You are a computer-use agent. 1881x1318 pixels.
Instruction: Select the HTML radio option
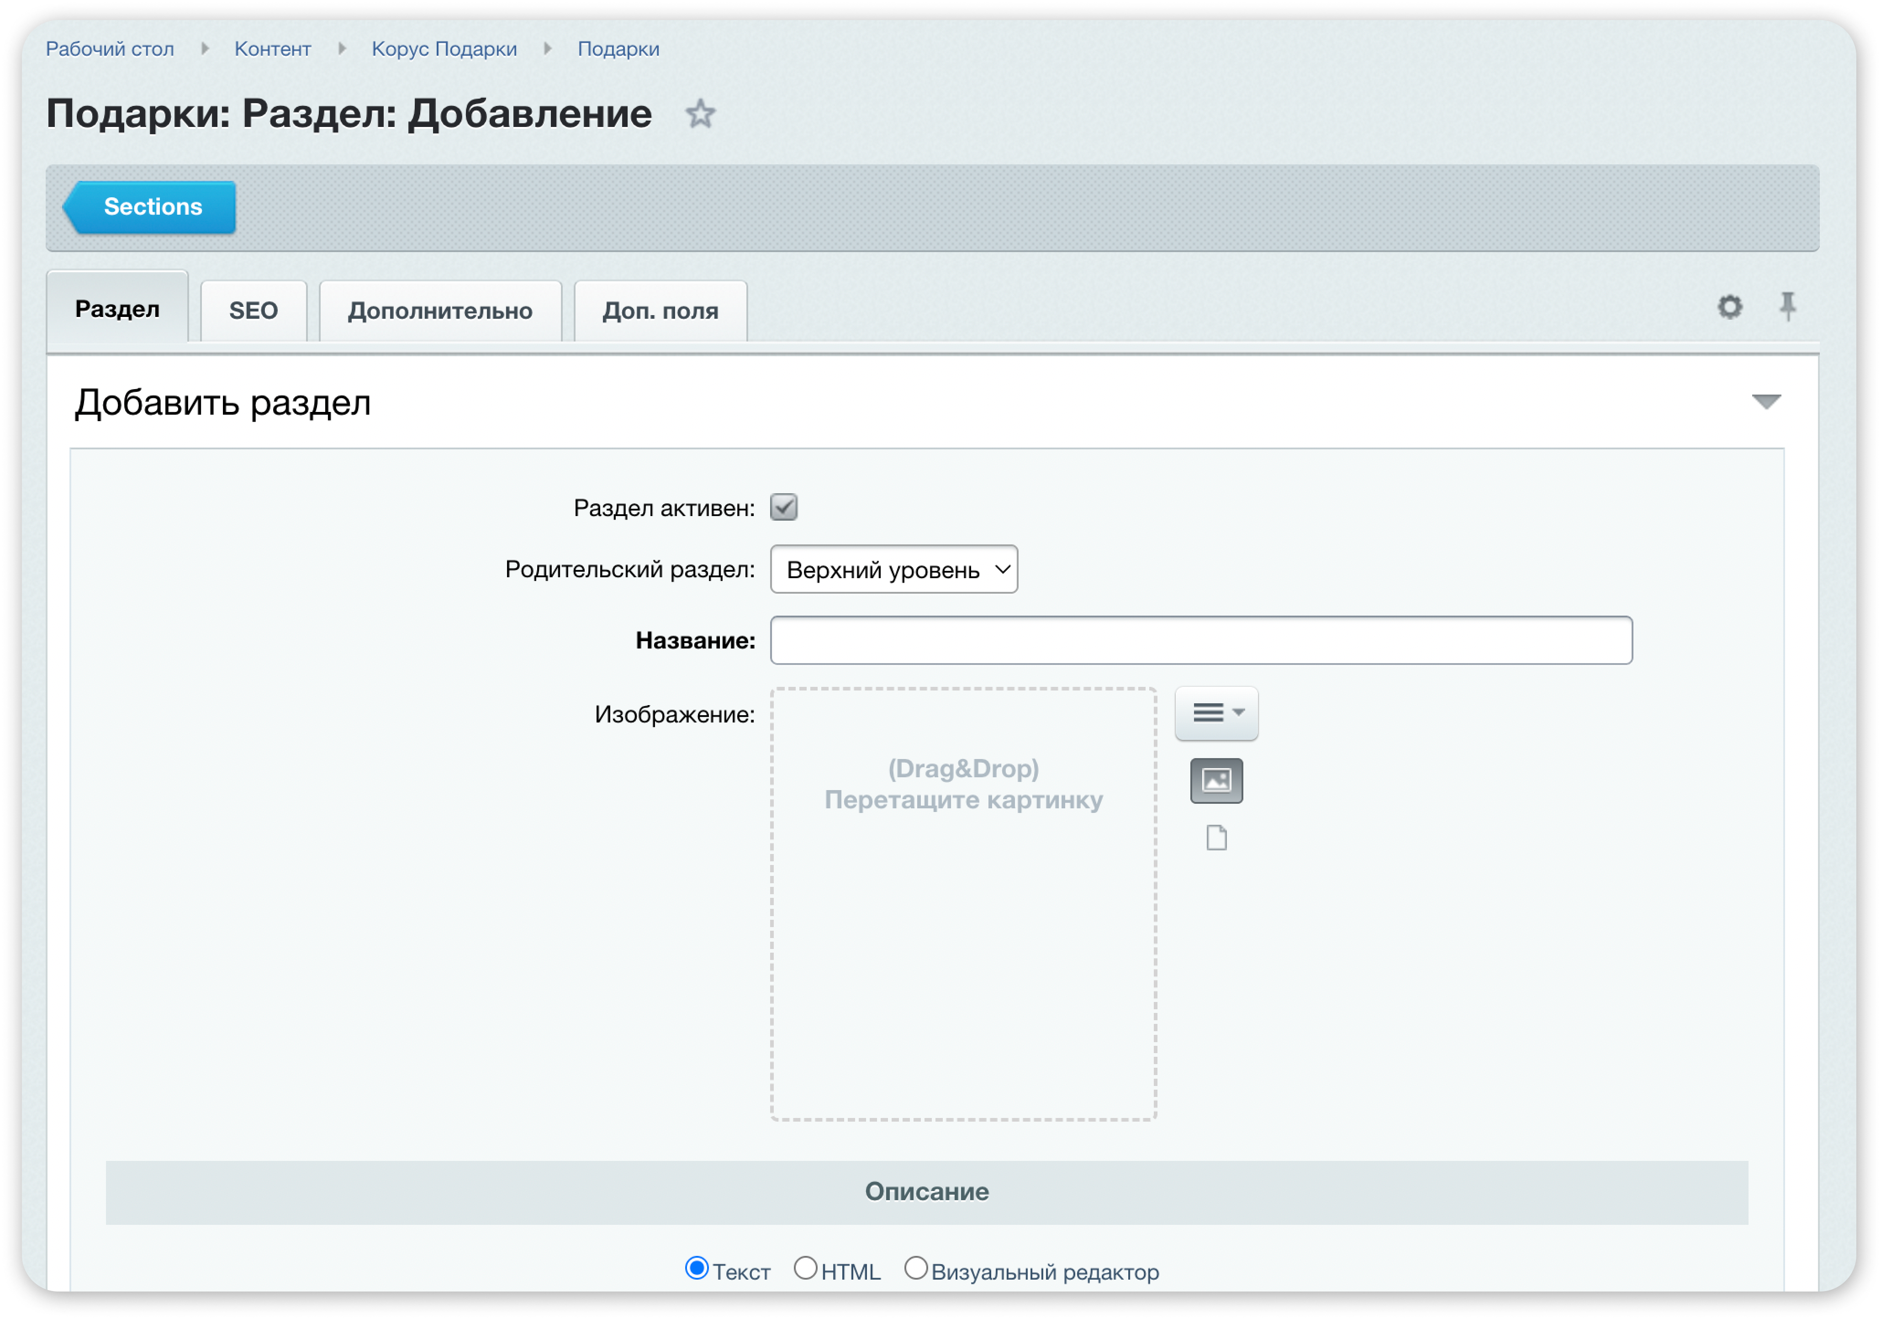click(x=805, y=1269)
